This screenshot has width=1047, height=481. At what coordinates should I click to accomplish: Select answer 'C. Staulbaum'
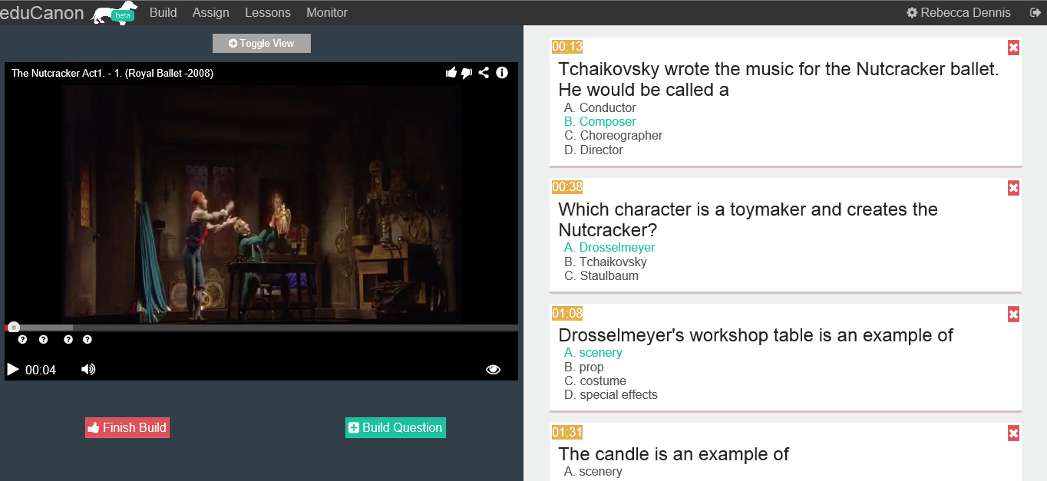click(601, 275)
